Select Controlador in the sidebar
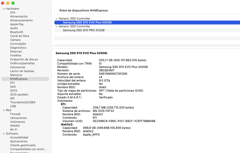This screenshot has width=240, height=153. tap(18, 44)
